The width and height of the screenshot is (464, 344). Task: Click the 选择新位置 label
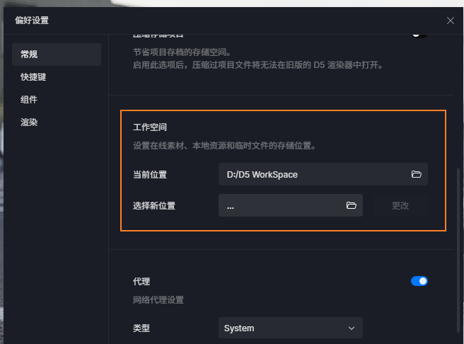[154, 206]
